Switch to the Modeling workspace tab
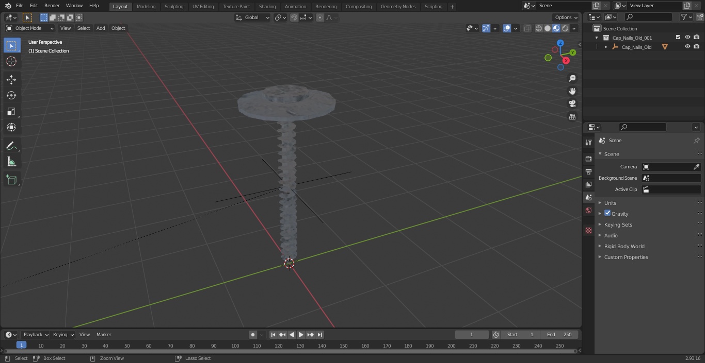The height and width of the screenshot is (363, 705). [146, 7]
